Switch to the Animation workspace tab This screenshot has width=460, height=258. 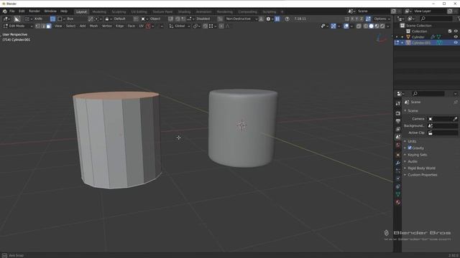203,11
